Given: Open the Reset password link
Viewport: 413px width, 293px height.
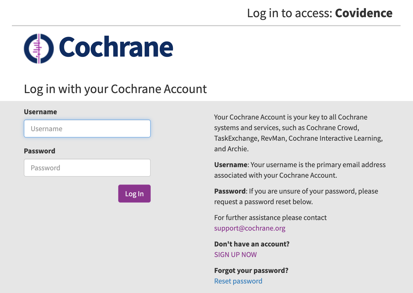Looking at the screenshot, I should pyautogui.click(x=238, y=281).
